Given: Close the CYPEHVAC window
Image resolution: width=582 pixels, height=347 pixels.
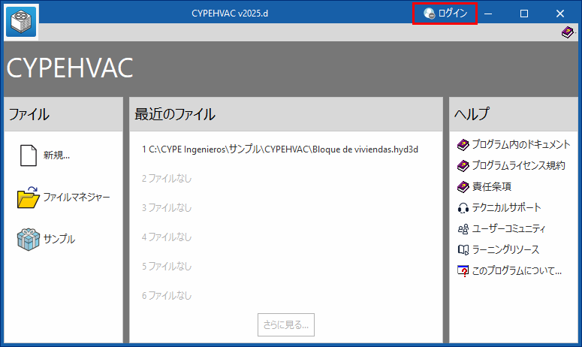Looking at the screenshot, I should point(560,14).
